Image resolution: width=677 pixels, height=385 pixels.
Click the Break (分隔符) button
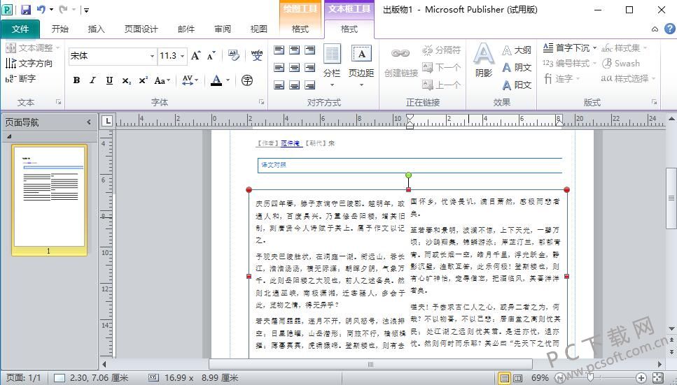[441, 50]
